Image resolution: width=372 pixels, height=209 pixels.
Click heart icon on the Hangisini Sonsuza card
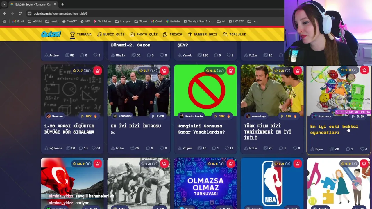[226, 148]
